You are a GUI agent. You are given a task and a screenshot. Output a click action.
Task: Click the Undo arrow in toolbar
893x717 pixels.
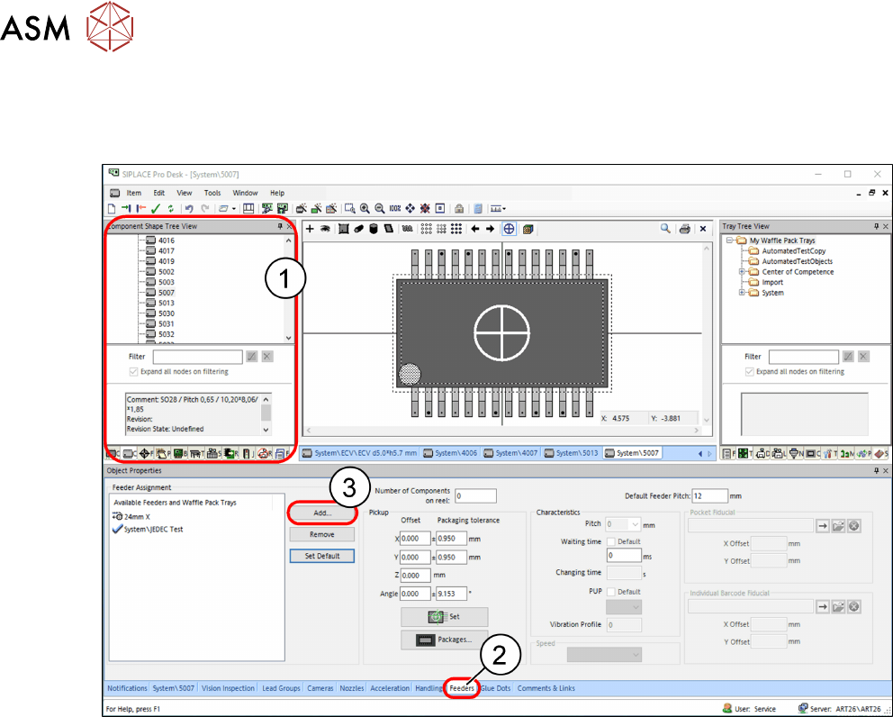[189, 209]
